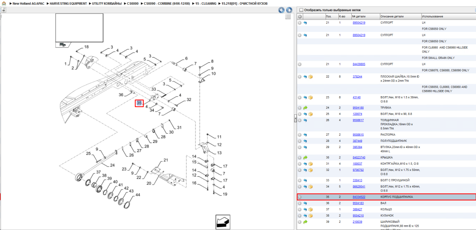476x230 pixels.
Task: Go forward with the blue right arrow
Action: pos(289,10)
